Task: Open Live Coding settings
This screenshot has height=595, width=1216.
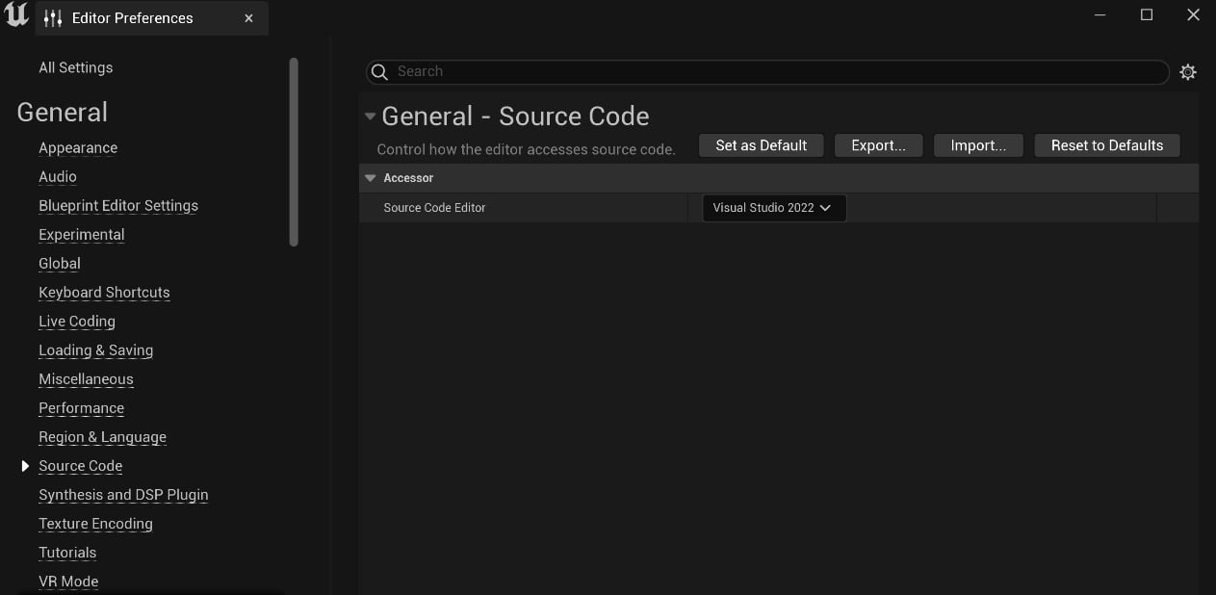Action: [77, 322]
